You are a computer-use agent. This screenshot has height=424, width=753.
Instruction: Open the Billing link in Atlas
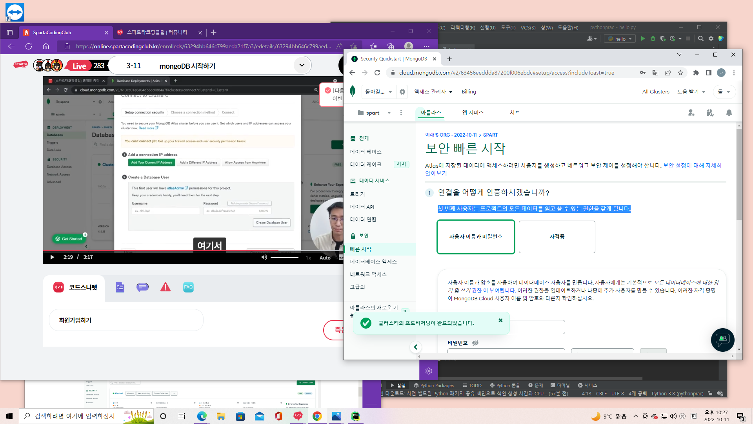click(x=469, y=92)
